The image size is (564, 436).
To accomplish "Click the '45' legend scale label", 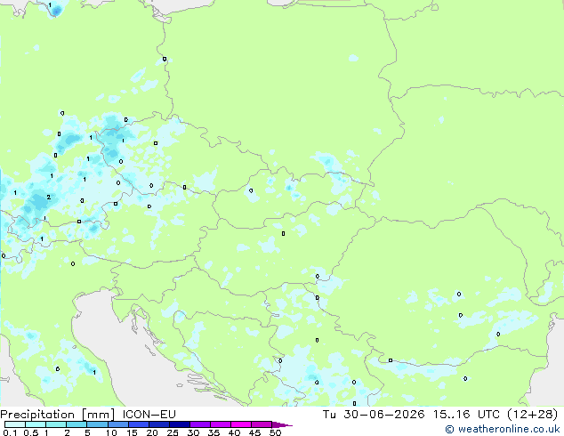I will [x=254, y=432].
